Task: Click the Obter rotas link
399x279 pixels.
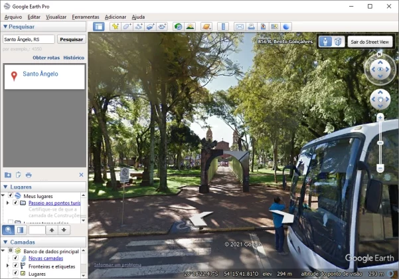Action: point(46,58)
